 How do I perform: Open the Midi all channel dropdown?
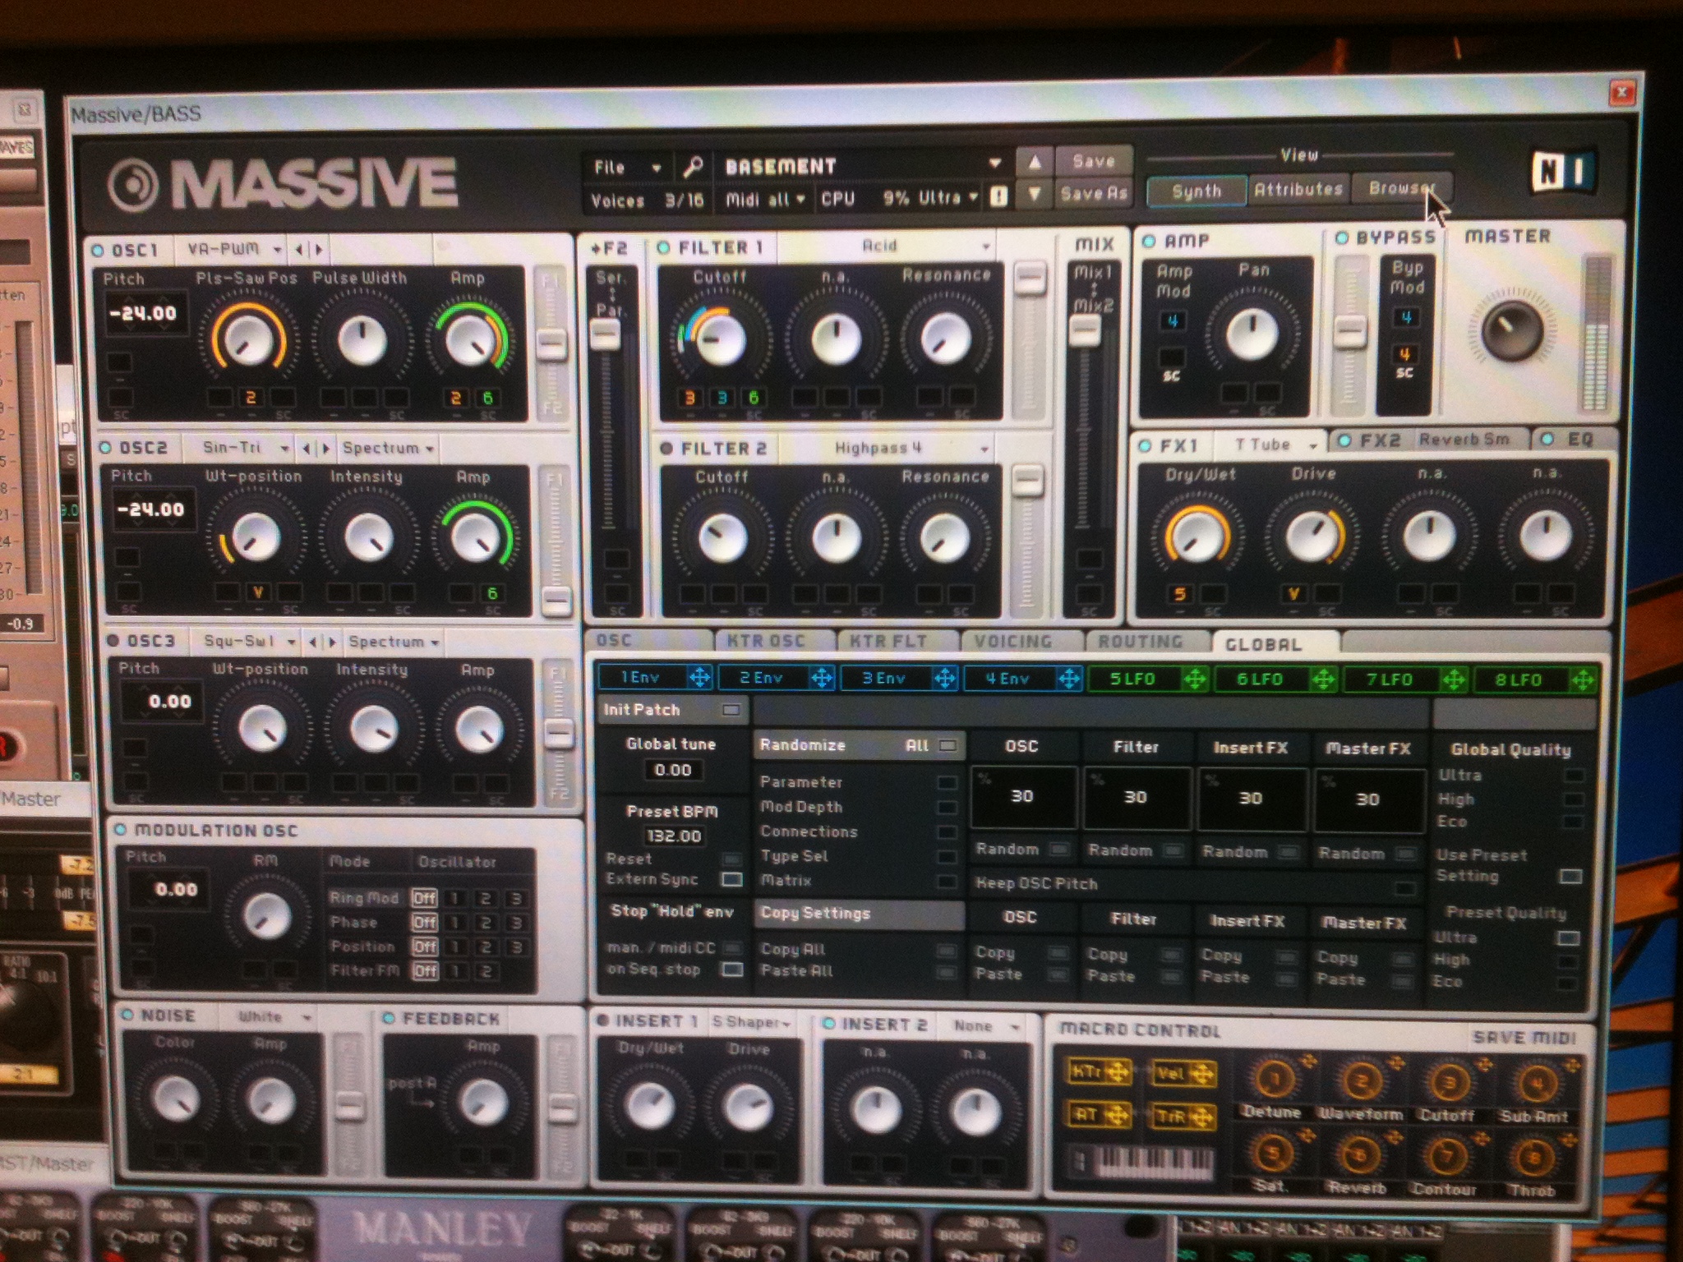tap(764, 199)
